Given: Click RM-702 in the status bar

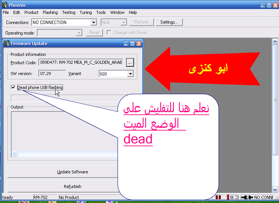Looking at the screenshot, I should point(41,197).
